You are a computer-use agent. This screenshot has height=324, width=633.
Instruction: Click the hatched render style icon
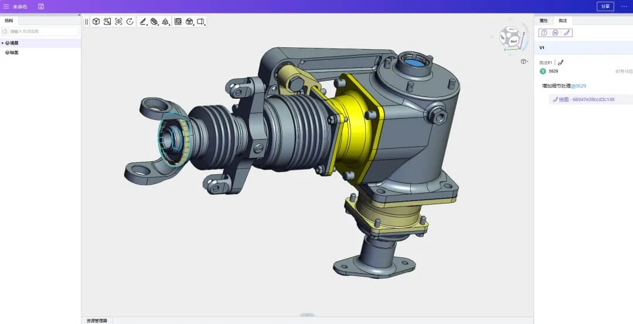point(178,22)
